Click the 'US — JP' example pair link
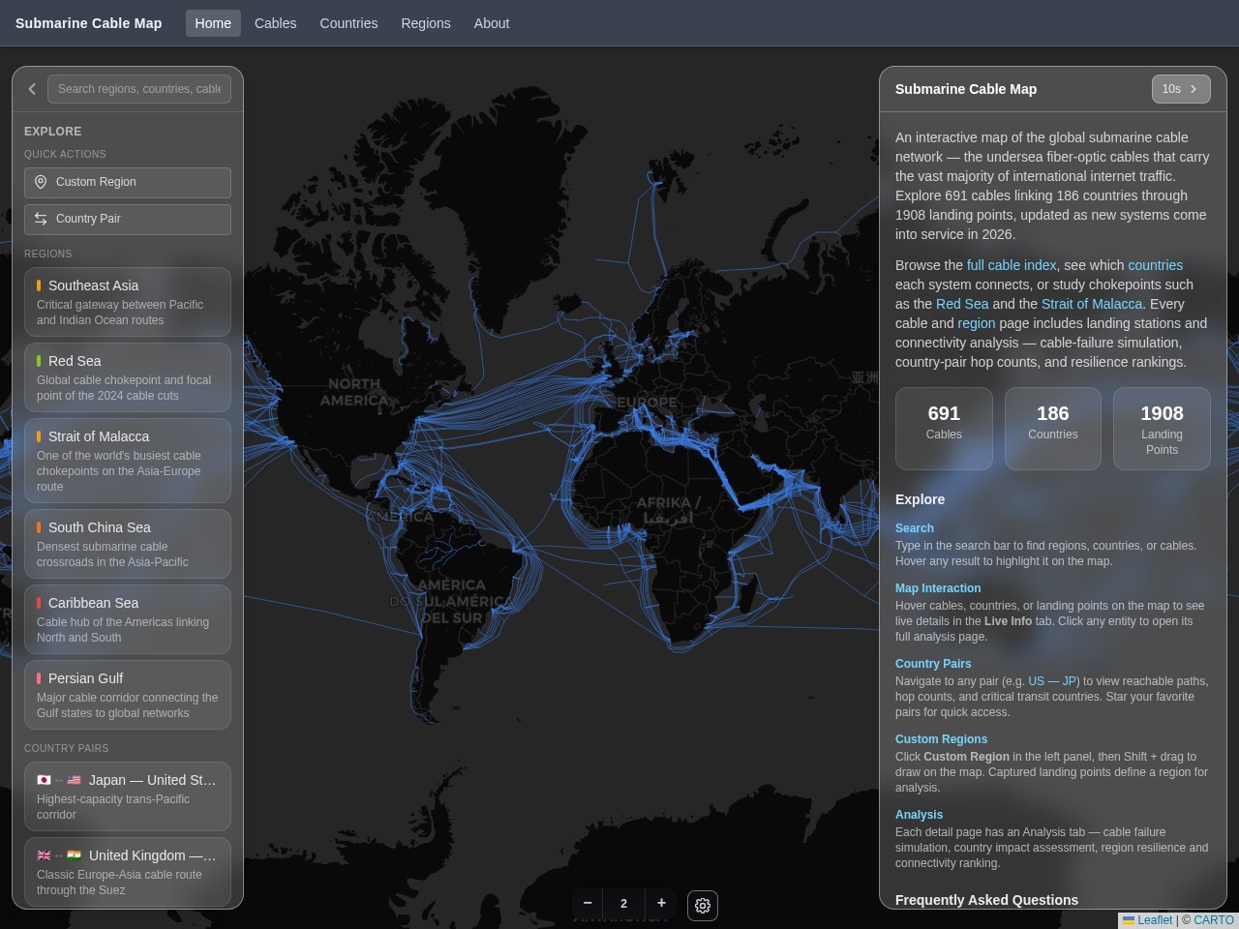Viewport: 1239px width, 929px height. [x=1053, y=681]
